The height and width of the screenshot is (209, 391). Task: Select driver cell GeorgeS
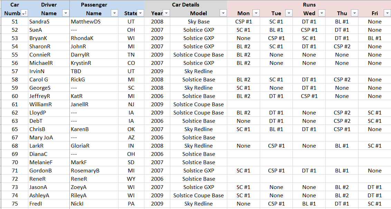tap(49, 88)
